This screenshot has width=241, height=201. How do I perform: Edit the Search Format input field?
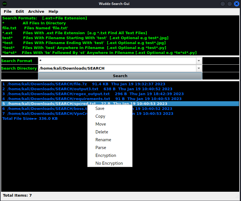[116, 61]
